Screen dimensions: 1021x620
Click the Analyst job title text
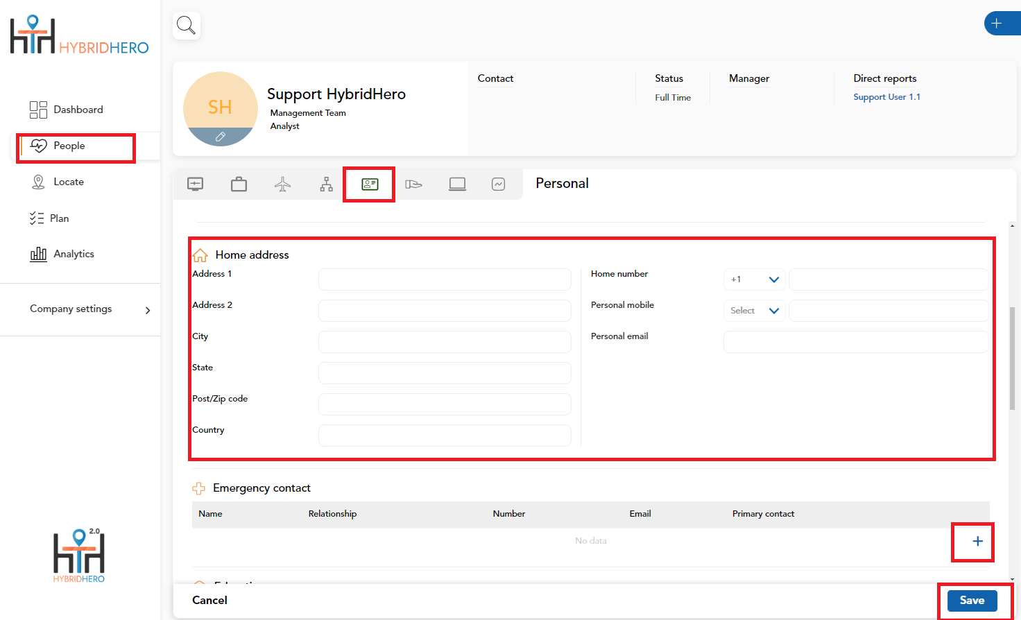[x=285, y=126]
